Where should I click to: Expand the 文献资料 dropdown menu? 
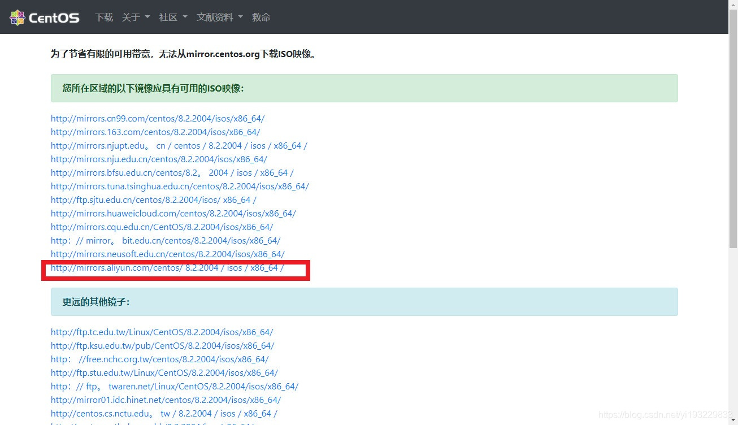point(220,18)
